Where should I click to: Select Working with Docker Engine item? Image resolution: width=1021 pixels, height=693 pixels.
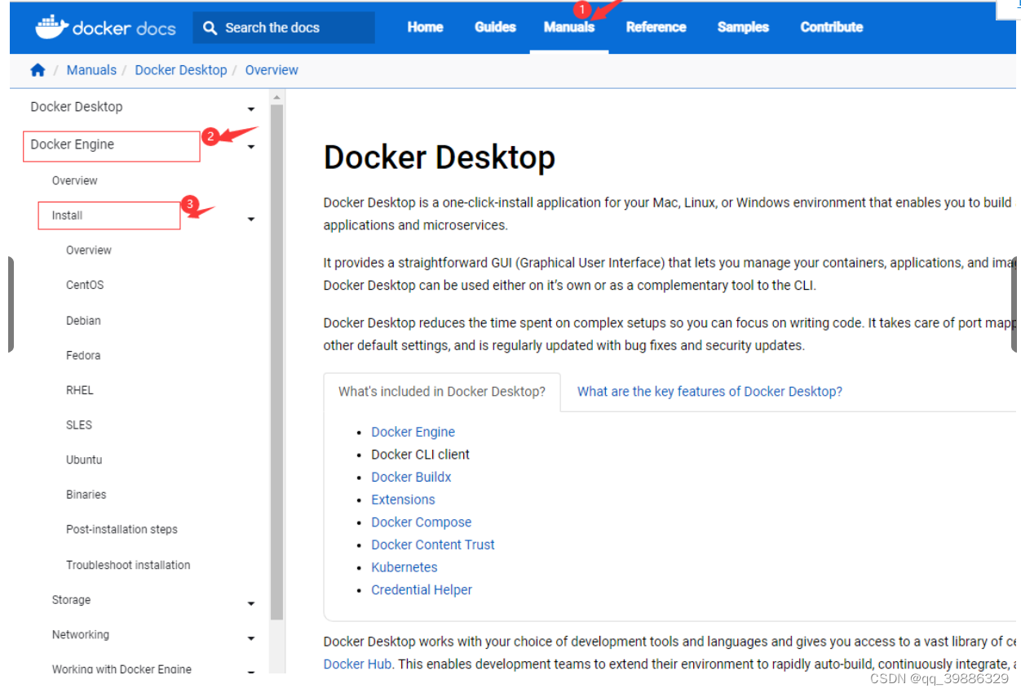point(122,669)
